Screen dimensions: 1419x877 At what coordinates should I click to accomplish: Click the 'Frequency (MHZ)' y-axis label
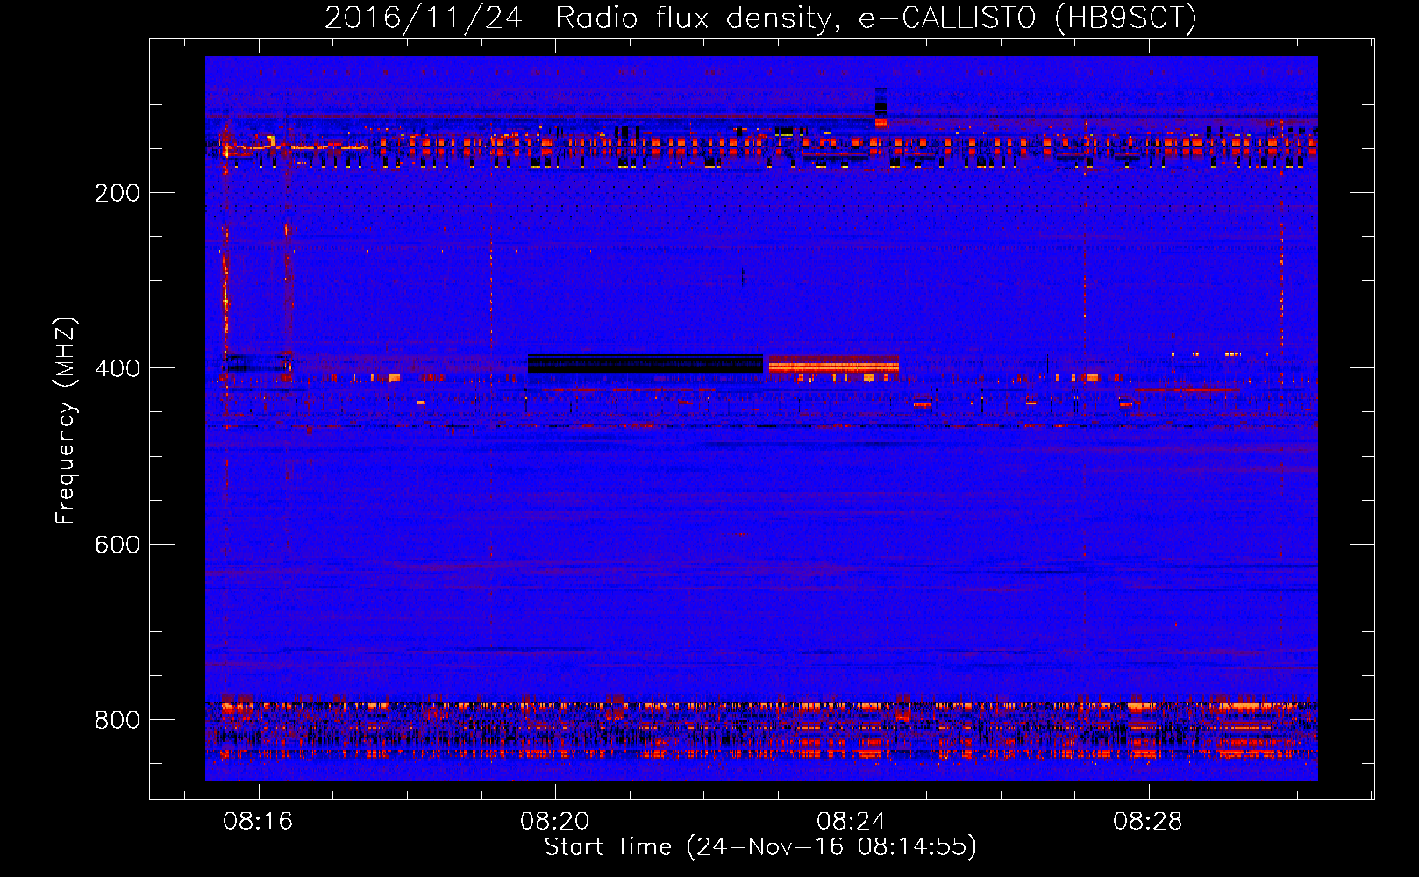coord(66,420)
